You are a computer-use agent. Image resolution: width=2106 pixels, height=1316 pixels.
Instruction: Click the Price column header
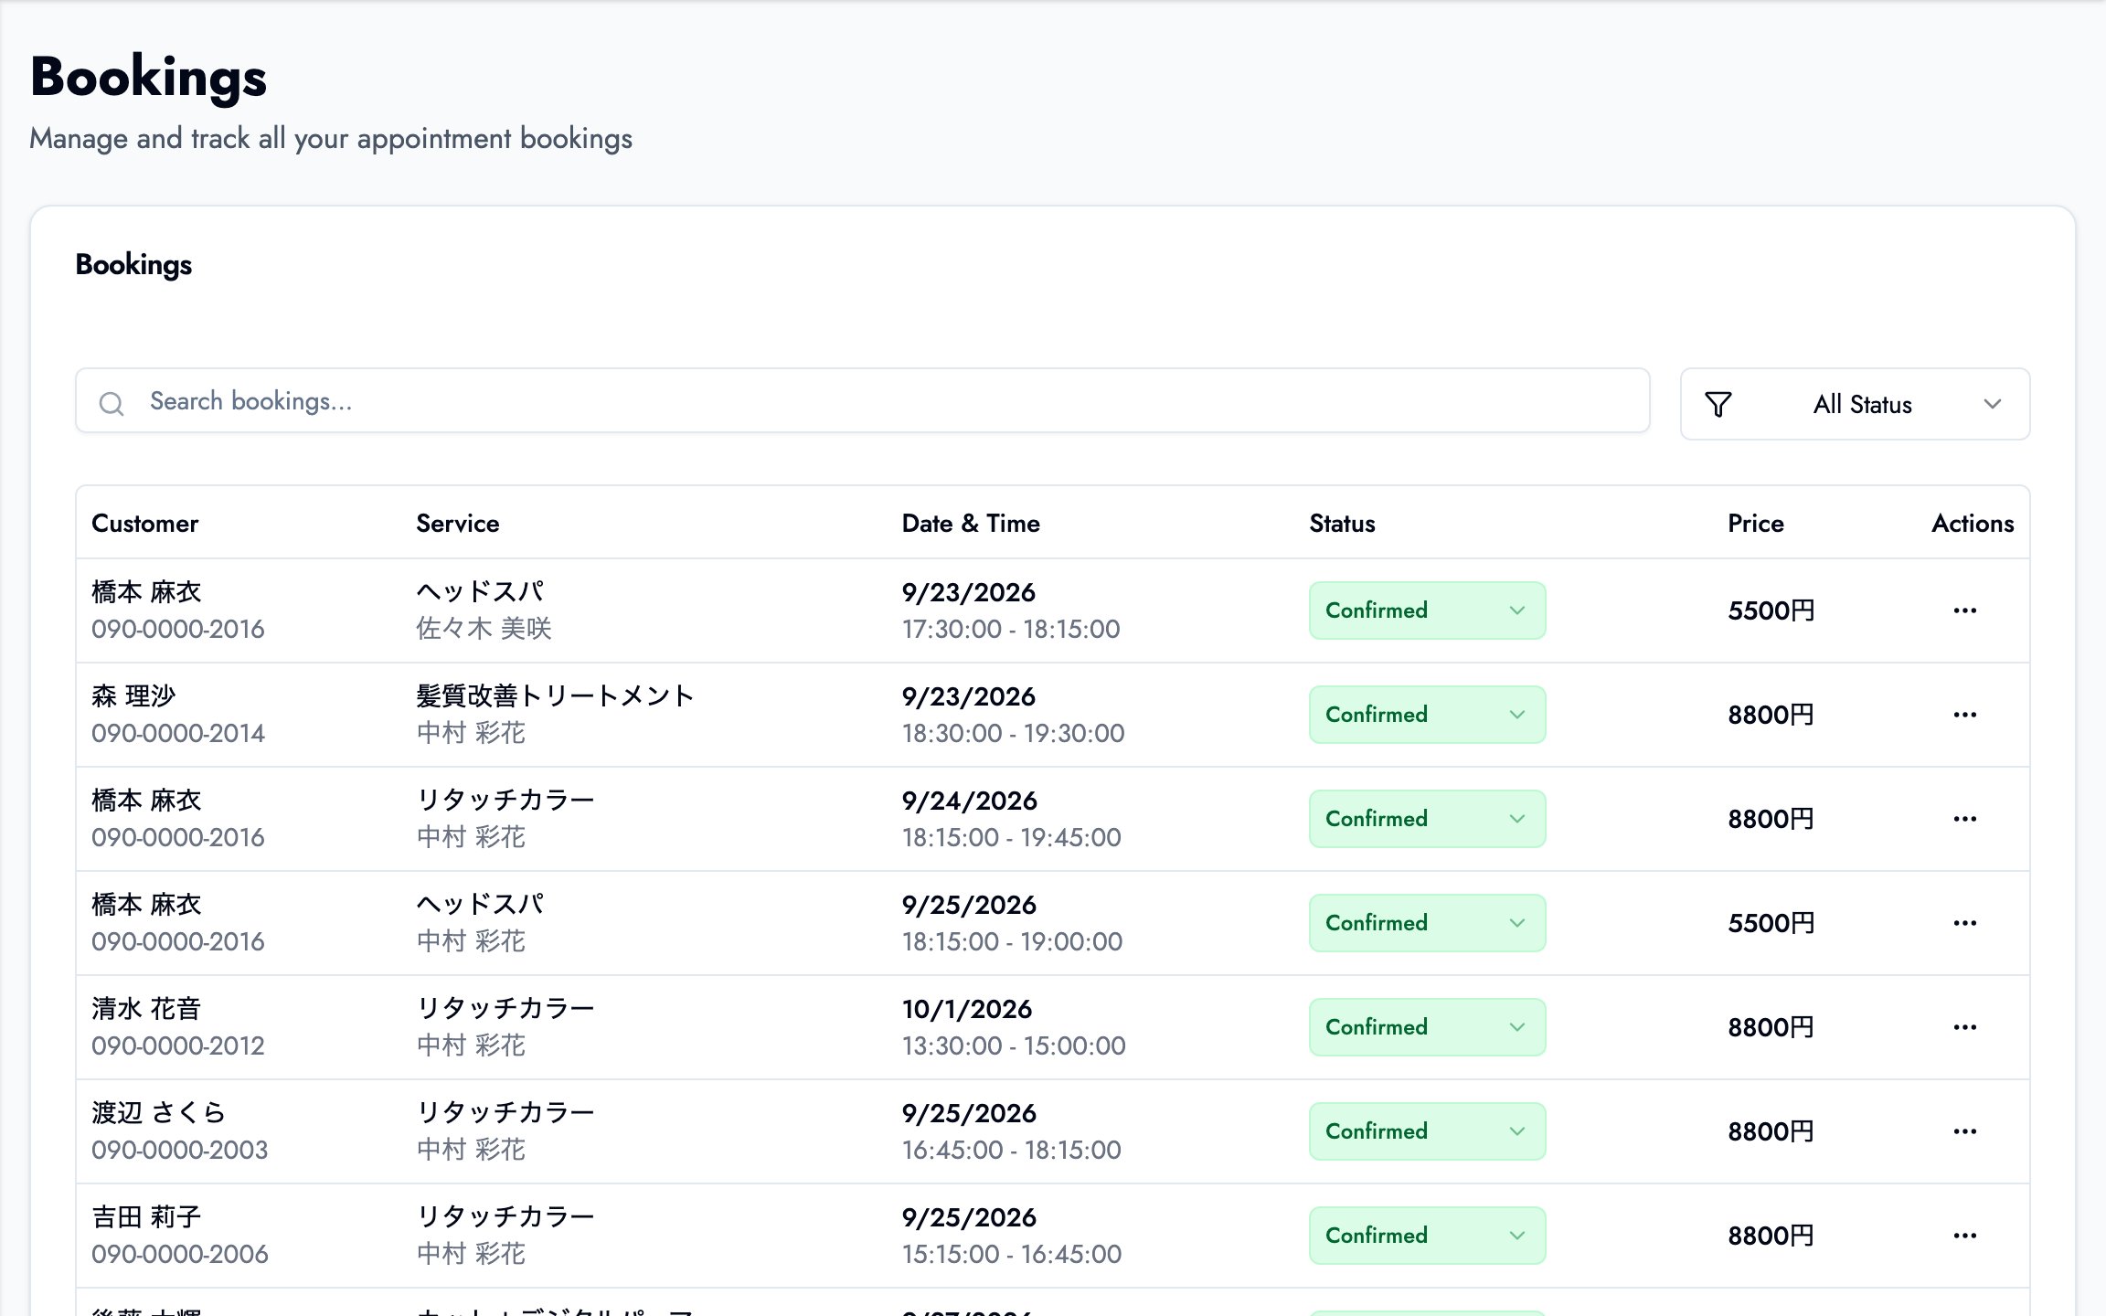pos(1755,524)
